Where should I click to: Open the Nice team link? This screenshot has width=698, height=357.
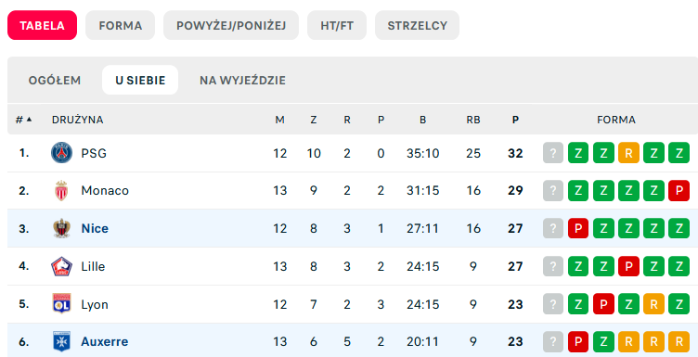(95, 228)
